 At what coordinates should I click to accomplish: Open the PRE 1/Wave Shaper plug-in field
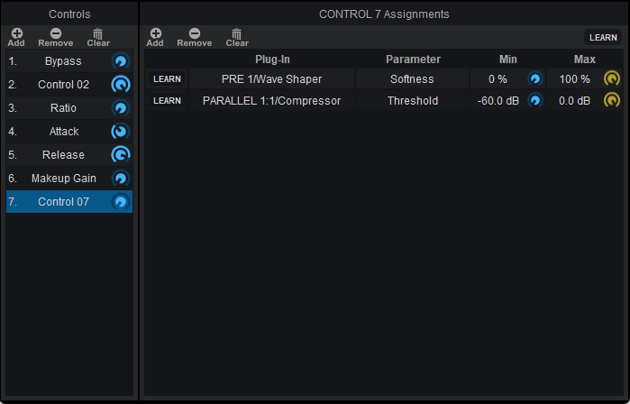[x=272, y=79]
